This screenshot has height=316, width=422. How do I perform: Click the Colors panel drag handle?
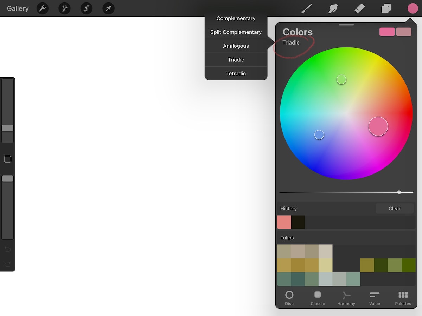[x=346, y=25]
